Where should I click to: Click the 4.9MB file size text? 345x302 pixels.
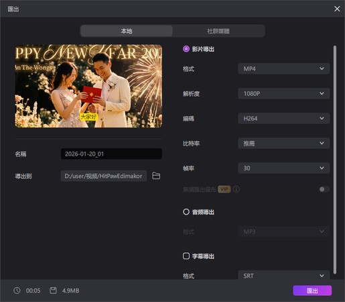click(x=70, y=291)
